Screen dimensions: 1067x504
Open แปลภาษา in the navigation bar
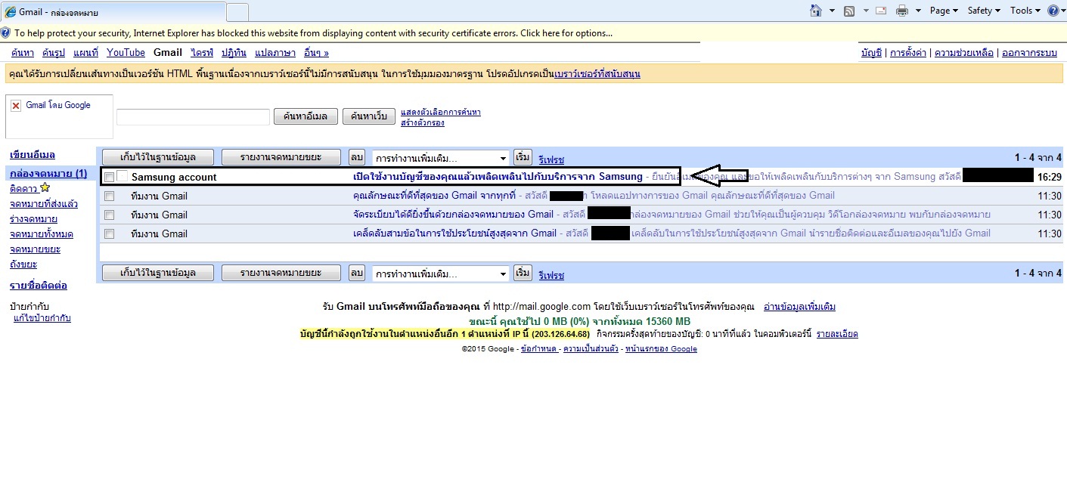coord(275,53)
